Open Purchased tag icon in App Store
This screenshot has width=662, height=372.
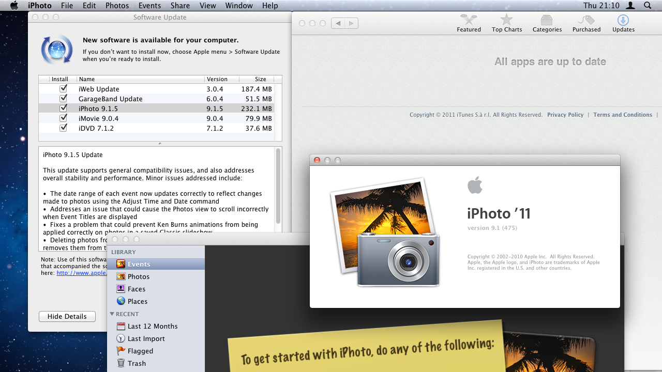tap(586, 20)
